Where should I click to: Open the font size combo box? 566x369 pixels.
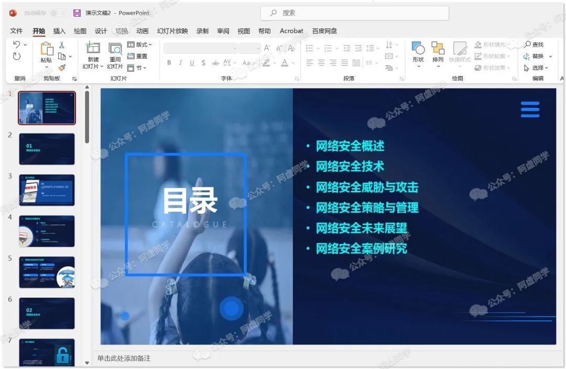click(249, 48)
